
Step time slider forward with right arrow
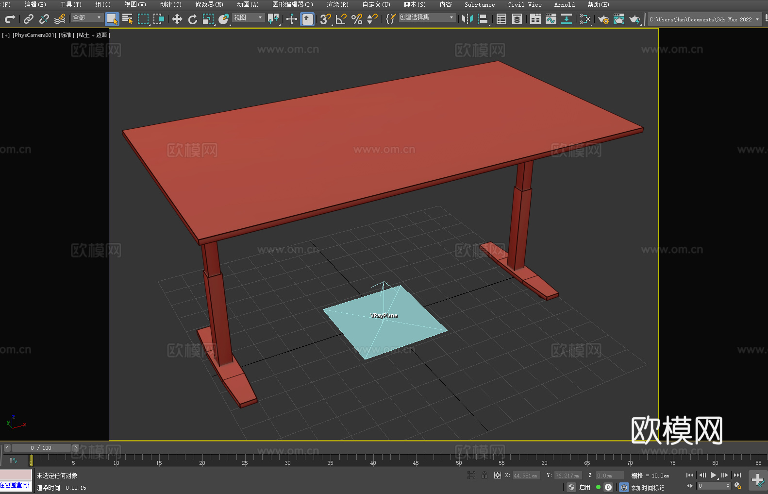(75, 448)
